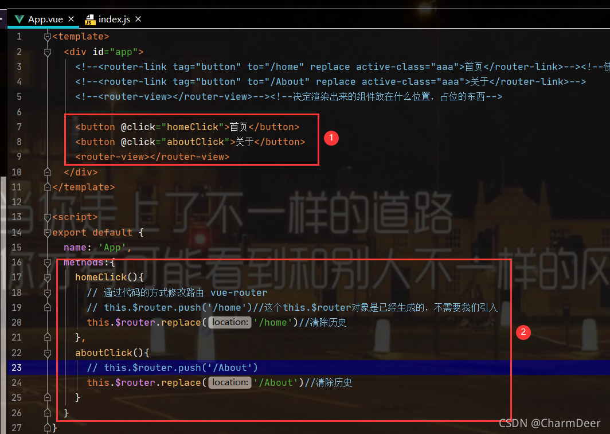610x434 pixels.
Task: Place cursor in "homeClick" attribute on line 7
Action: coord(193,127)
